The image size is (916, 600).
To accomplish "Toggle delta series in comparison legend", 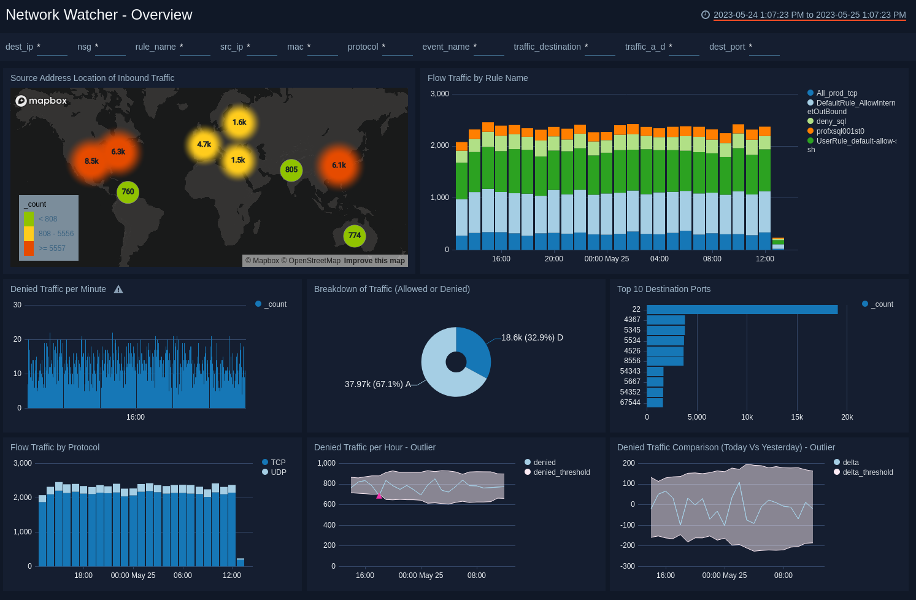I will [x=846, y=463].
